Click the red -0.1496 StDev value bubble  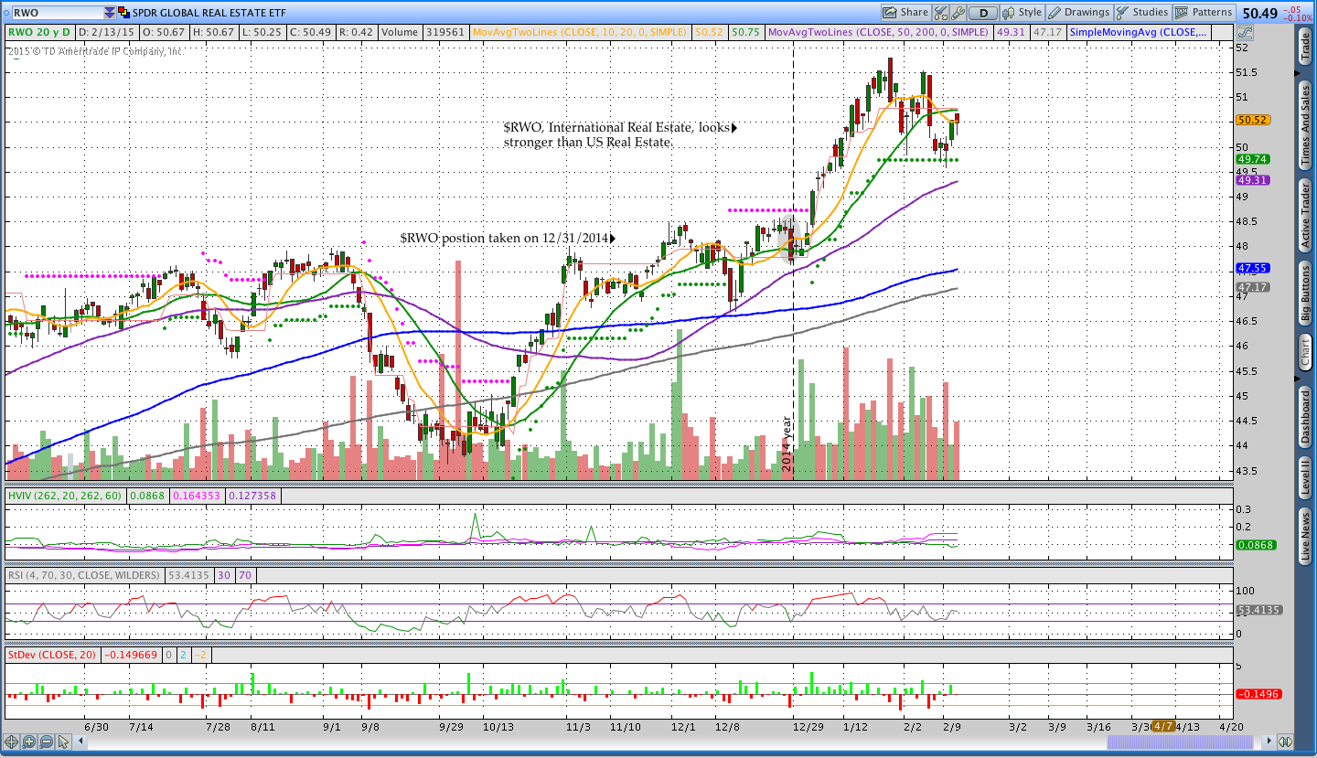tap(1258, 694)
